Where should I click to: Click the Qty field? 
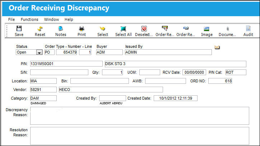pos(112,72)
